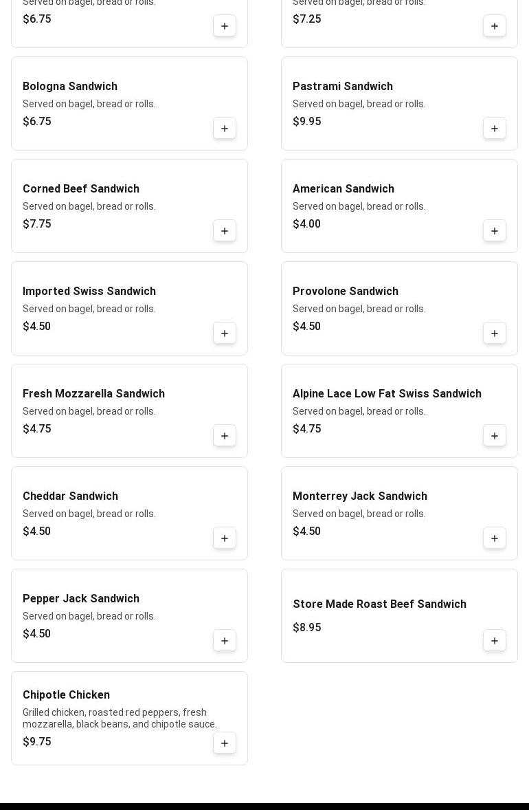Open the Pastrami Sandwich item title
This screenshot has height=810, width=529.
pyautogui.click(x=342, y=87)
